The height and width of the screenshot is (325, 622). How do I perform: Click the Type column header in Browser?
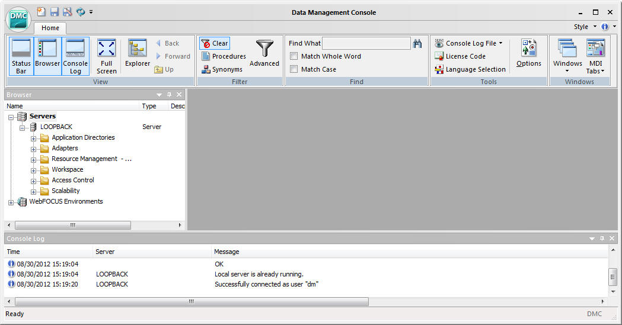(x=154, y=106)
